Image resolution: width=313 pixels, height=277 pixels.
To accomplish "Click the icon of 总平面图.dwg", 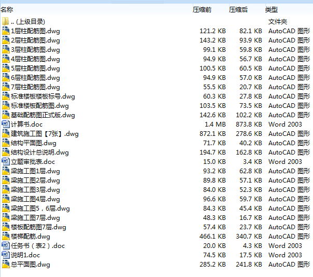I will pyautogui.click(x=6, y=264).
